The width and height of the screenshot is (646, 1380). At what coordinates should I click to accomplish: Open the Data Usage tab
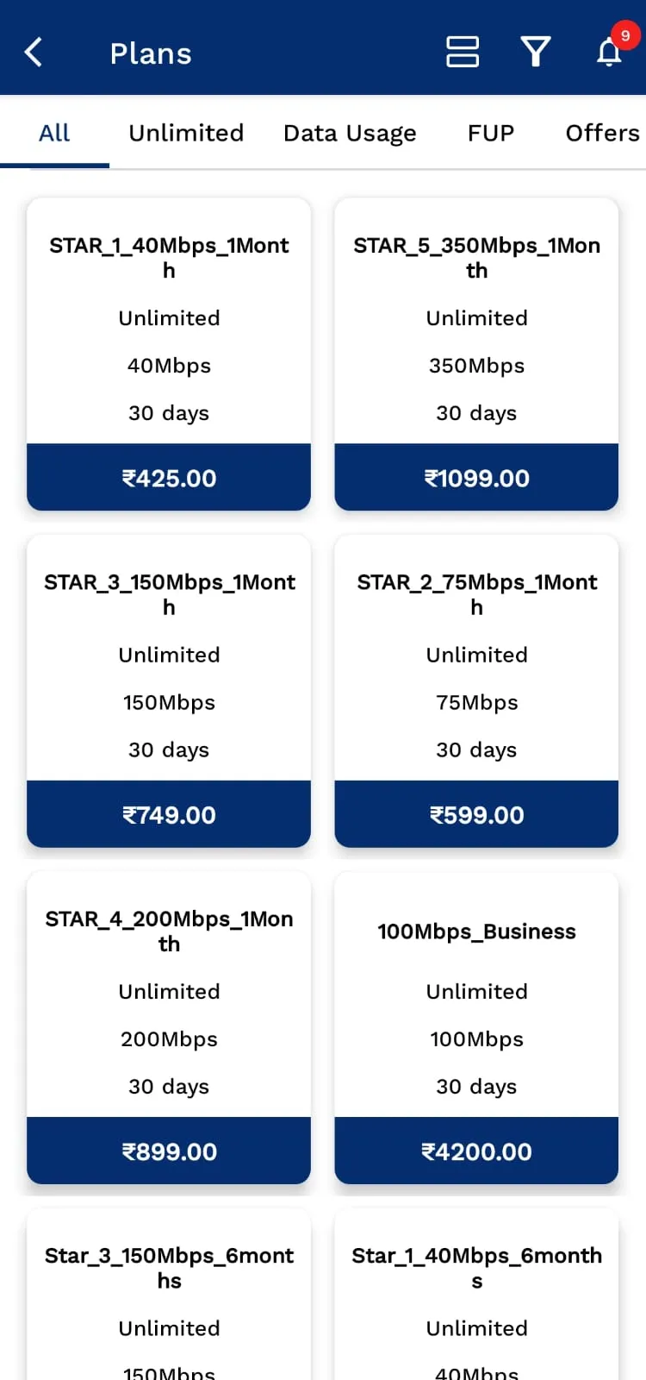pos(350,133)
